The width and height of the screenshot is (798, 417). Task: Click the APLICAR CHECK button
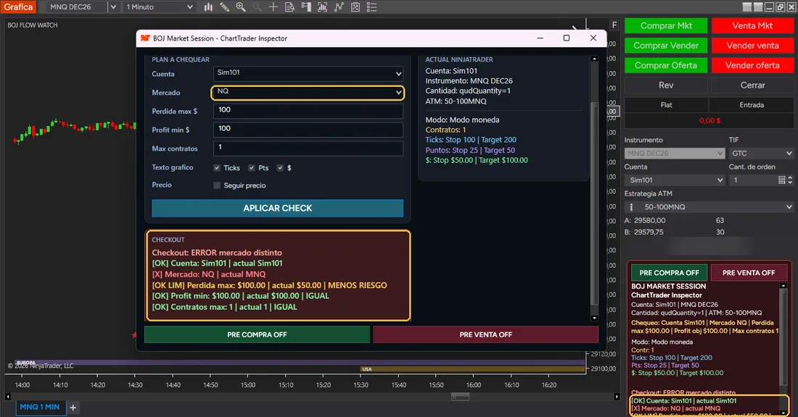tap(277, 208)
